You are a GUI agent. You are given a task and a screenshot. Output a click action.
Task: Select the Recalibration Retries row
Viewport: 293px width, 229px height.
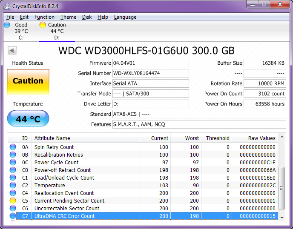[143, 155]
